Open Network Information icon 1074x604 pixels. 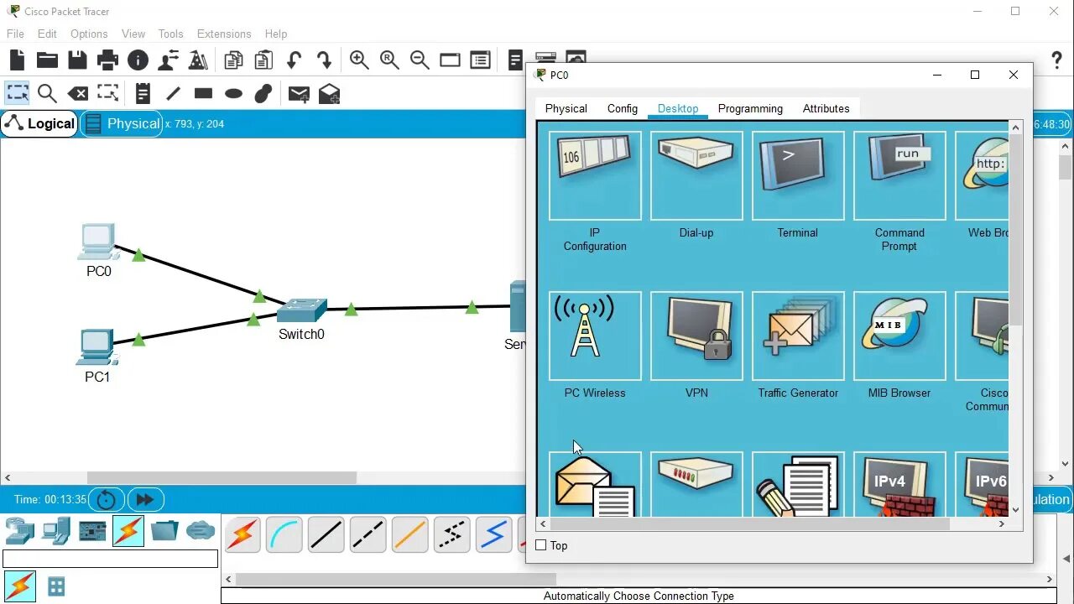[138, 60]
